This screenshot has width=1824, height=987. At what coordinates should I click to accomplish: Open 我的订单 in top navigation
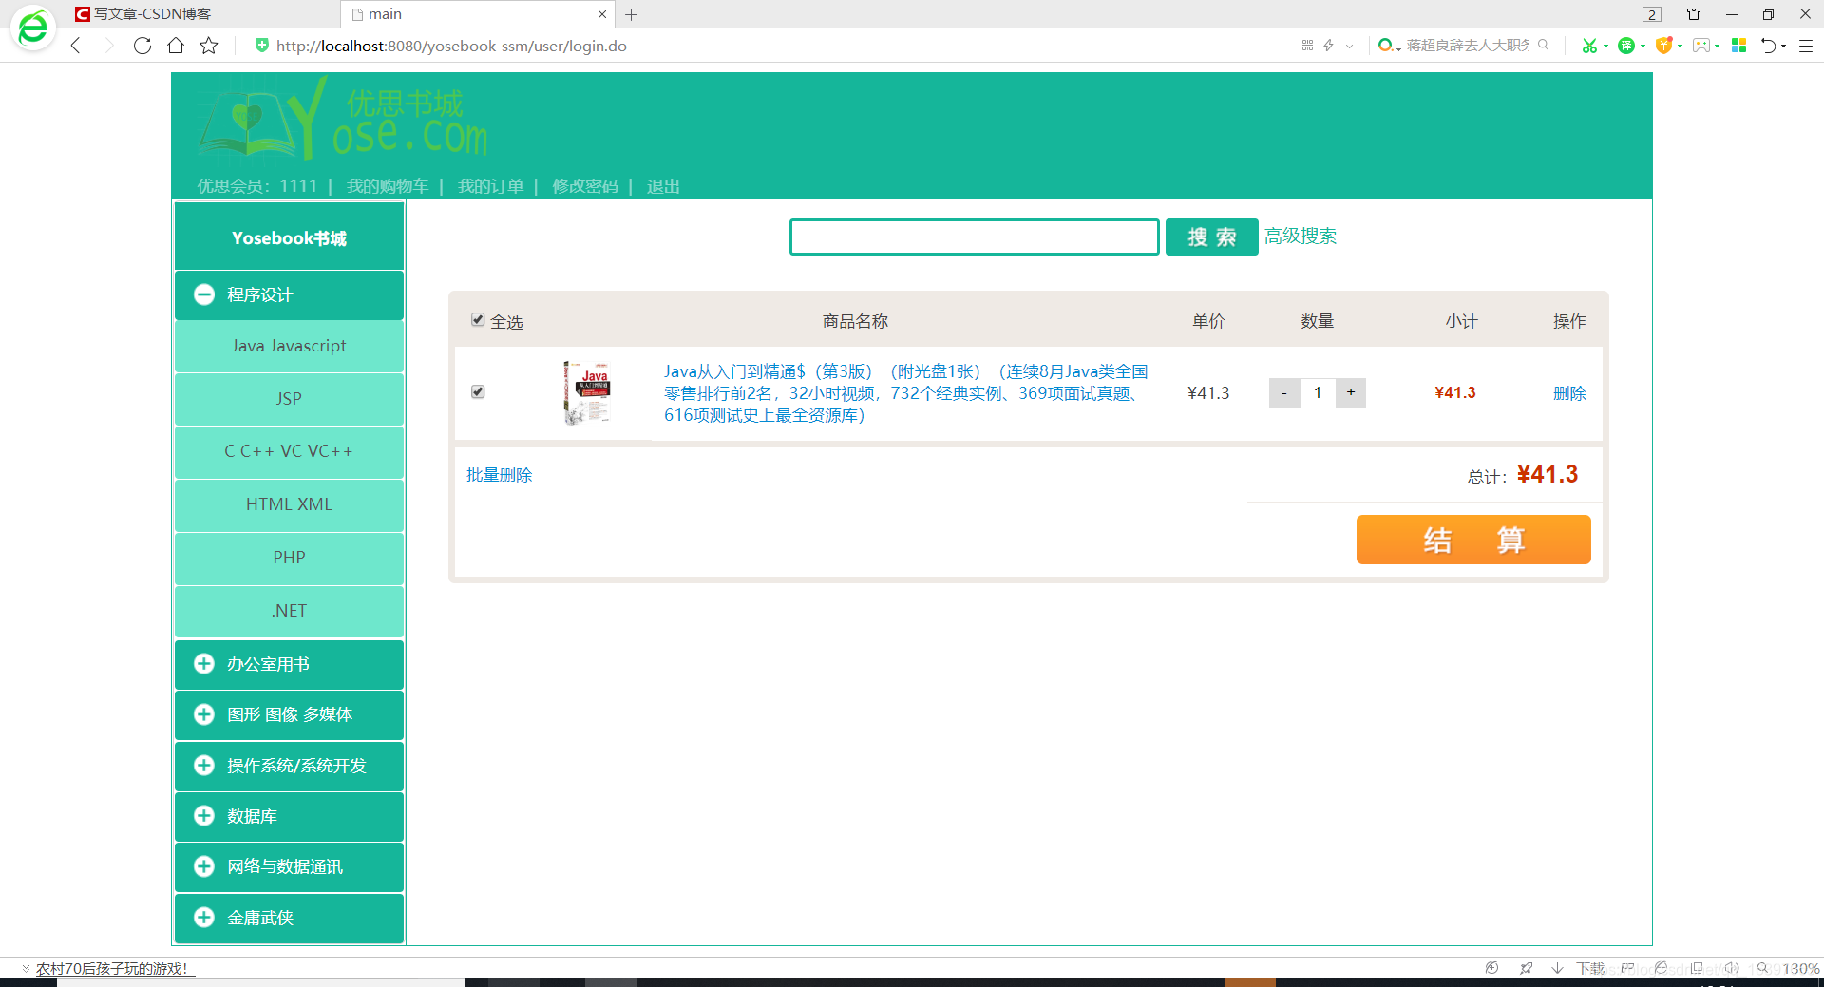tap(491, 186)
